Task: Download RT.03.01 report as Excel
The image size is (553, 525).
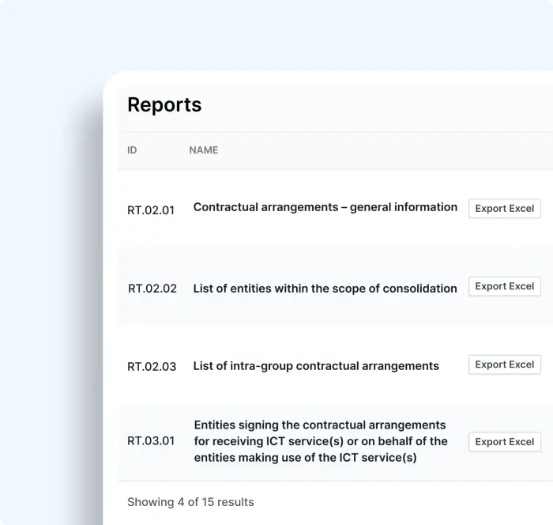Action: pyautogui.click(x=505, y=442)
